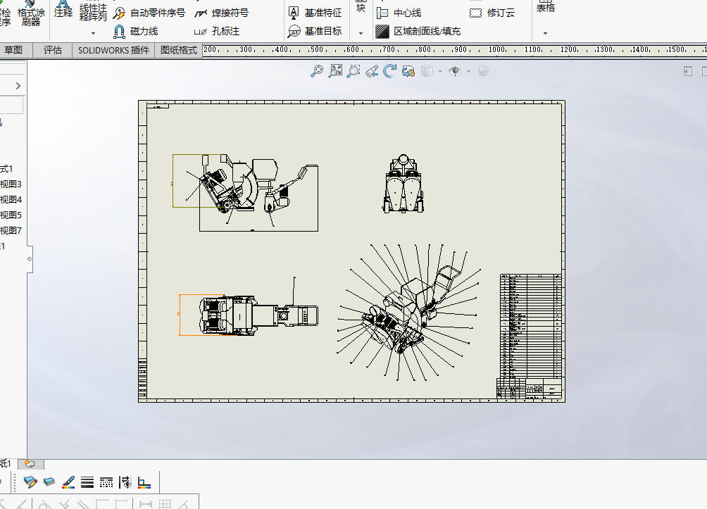Click the front drawing view
This screenshot has height=509, width=707.
tap(403, 184)
